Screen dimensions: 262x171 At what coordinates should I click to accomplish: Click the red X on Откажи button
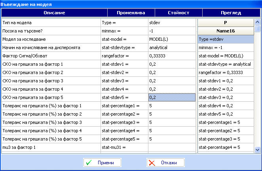153,163
